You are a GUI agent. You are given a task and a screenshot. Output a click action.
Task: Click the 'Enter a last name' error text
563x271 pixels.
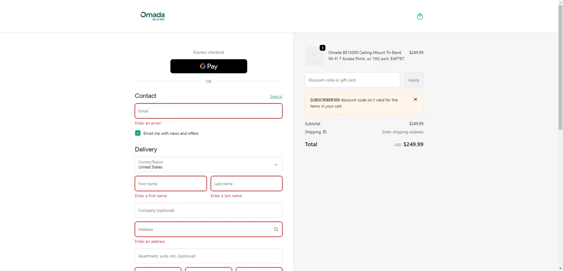click(x=226, y=196)
